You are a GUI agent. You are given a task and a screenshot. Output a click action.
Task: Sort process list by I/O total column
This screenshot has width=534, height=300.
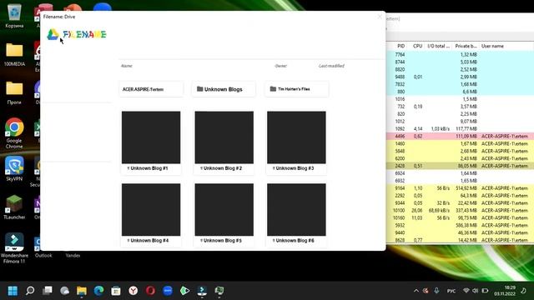[438, 46]
